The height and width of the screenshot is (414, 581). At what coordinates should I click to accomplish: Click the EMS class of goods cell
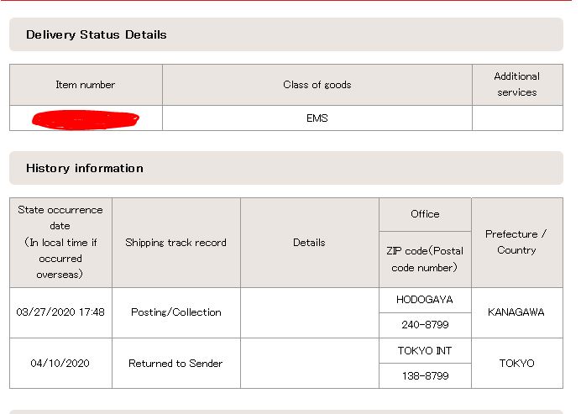pyautogui.click(x=317, y=118)
